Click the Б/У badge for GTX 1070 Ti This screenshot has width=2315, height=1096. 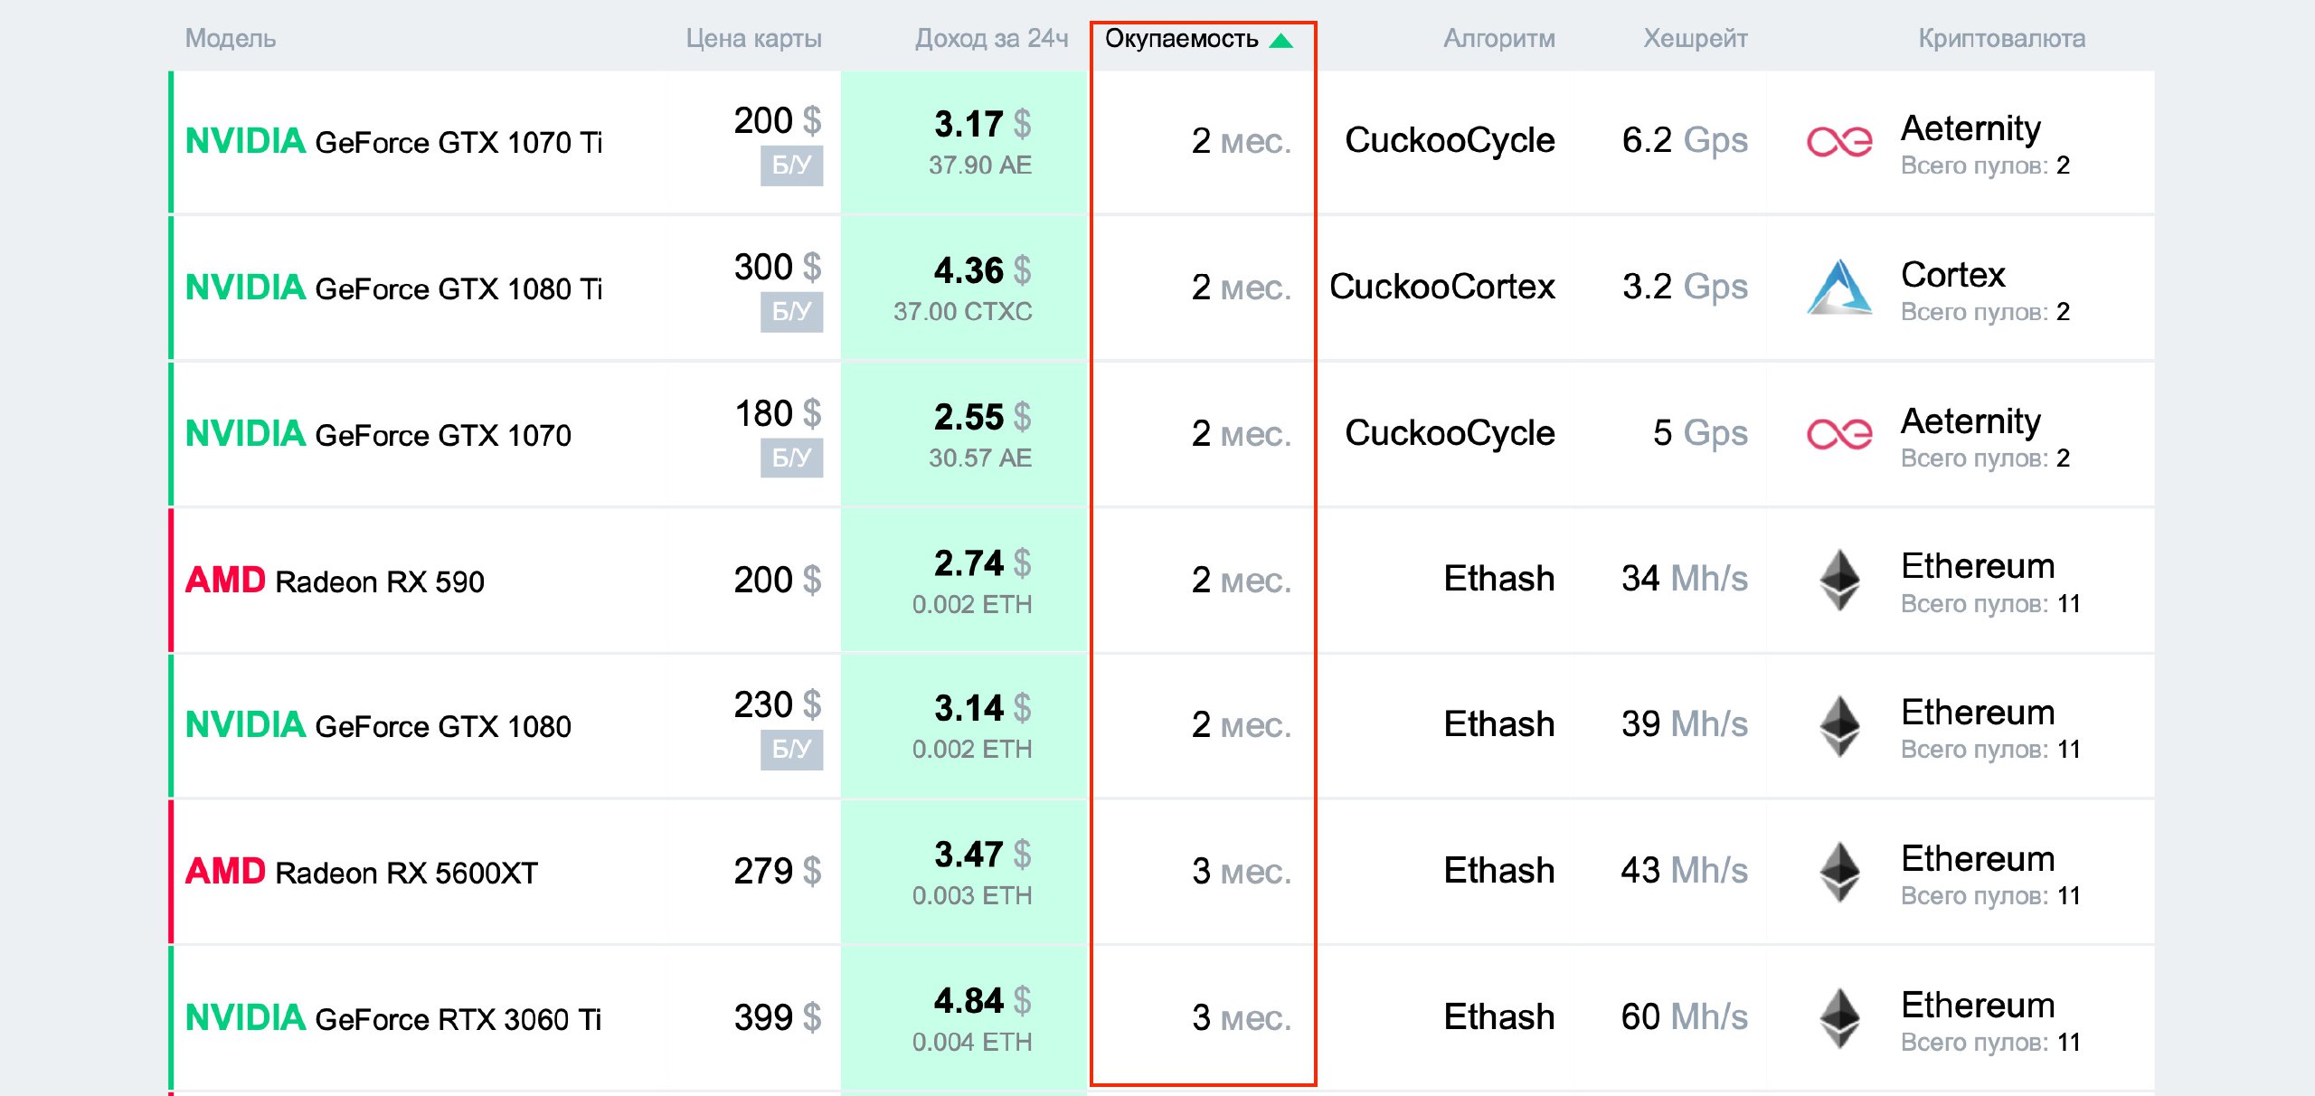coord(791,165)
